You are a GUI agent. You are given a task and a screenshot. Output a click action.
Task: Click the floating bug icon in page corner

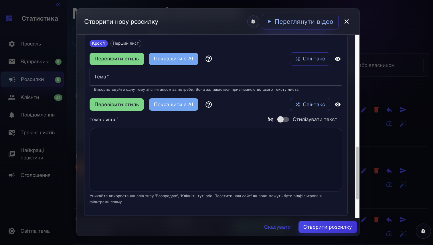click(423, 231)
